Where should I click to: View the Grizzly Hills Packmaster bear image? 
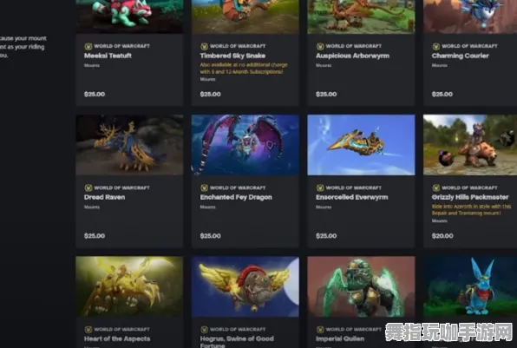click(470, 145)
